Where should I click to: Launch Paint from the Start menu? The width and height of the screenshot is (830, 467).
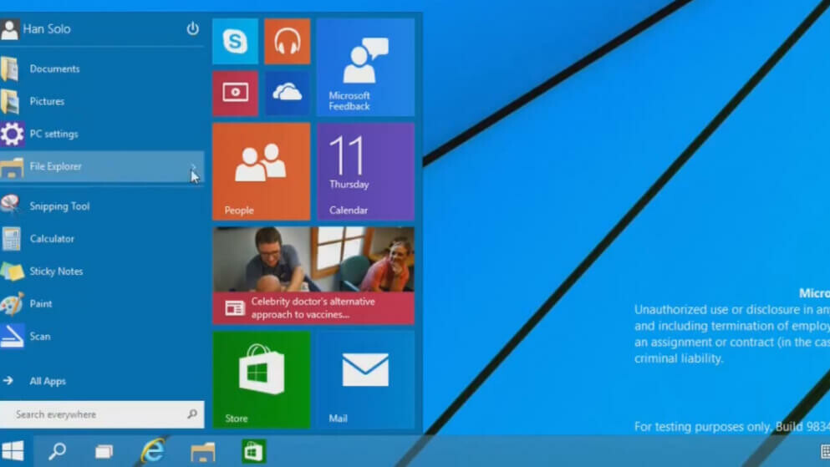102,303
